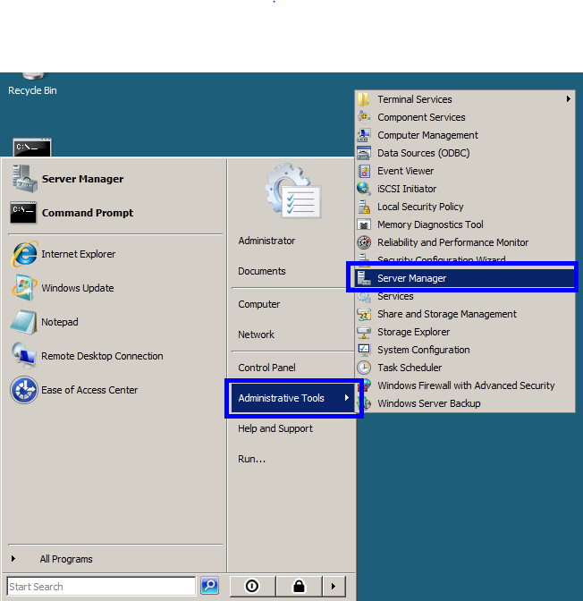The image size is (583, 601).
Task: Click the Windows Server Backup icon
Action: tap(364, 403)
